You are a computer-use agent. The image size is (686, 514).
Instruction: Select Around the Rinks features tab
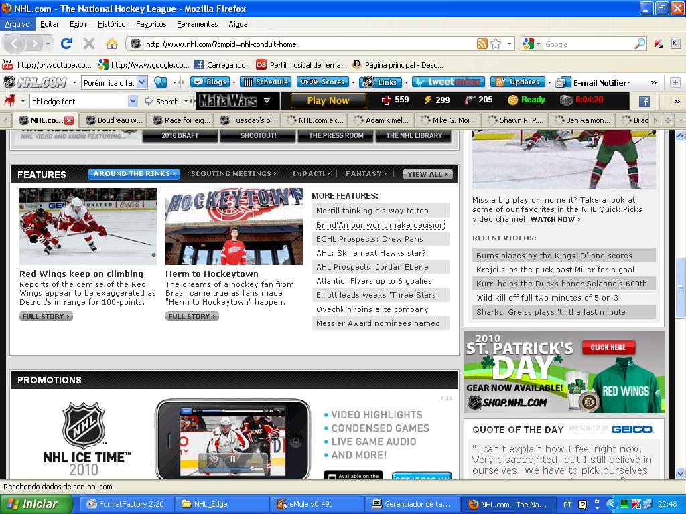(x=133, y=174)
